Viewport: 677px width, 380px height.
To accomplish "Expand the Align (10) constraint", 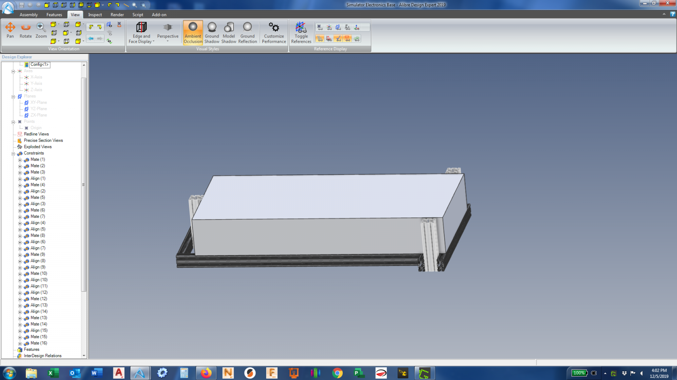I will point(20,280).
